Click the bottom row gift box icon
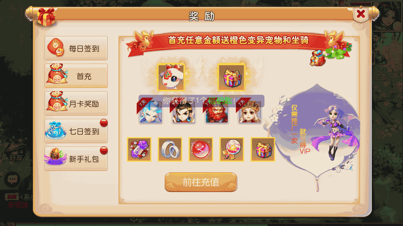 (263, 149)
